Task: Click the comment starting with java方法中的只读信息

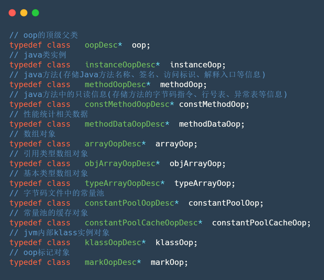Action: pos(148,95)
